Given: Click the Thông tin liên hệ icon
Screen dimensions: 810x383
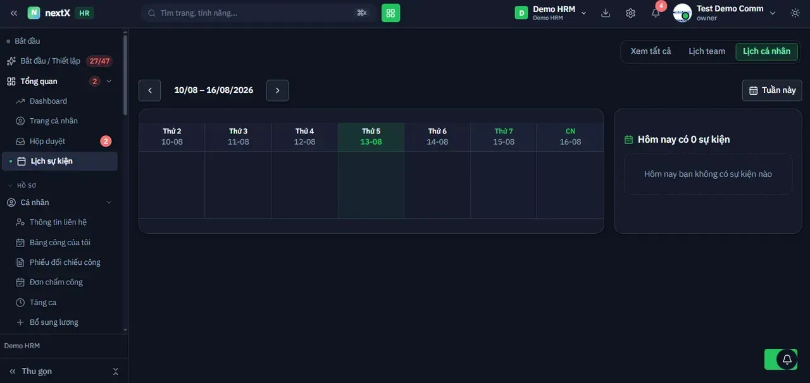Looking at the screenshot, I should (20, 222).
